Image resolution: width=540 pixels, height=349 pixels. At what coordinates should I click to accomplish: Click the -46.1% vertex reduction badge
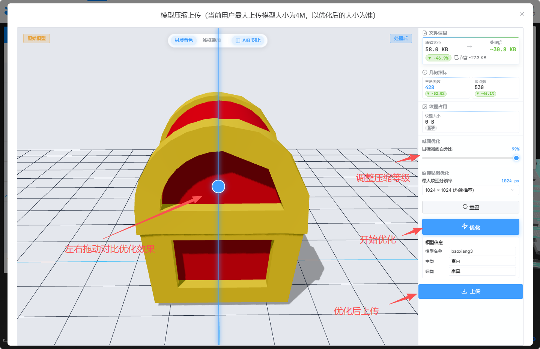pos(485,94)
